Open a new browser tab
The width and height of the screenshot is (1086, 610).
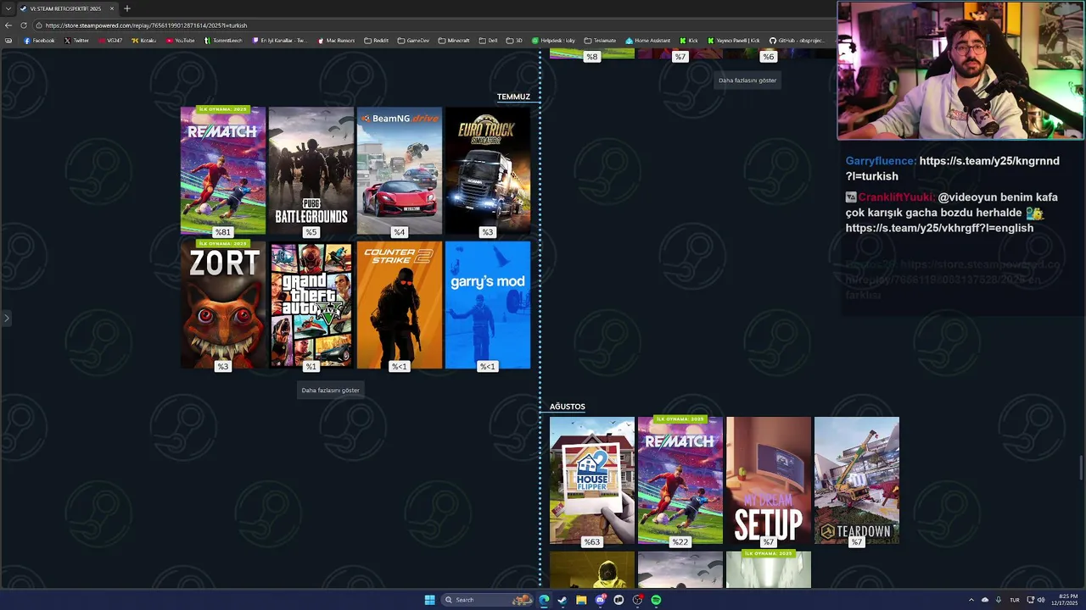[127, 8]
